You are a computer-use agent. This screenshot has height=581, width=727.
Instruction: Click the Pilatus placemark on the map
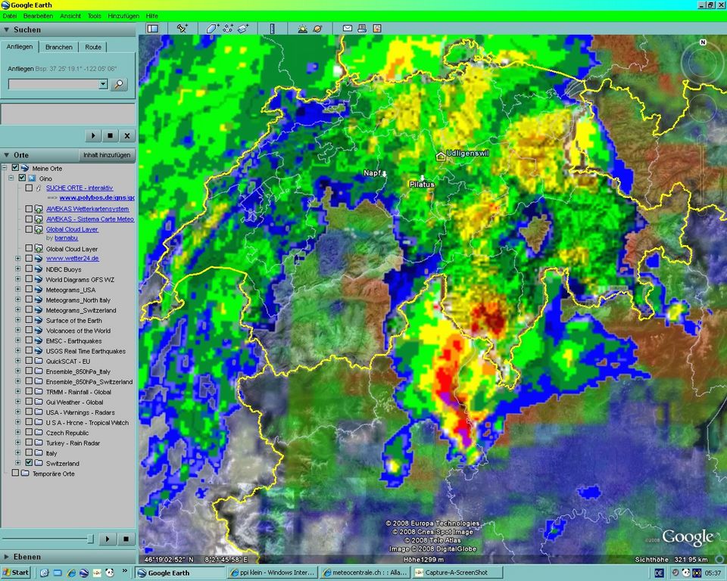[423, 179]
